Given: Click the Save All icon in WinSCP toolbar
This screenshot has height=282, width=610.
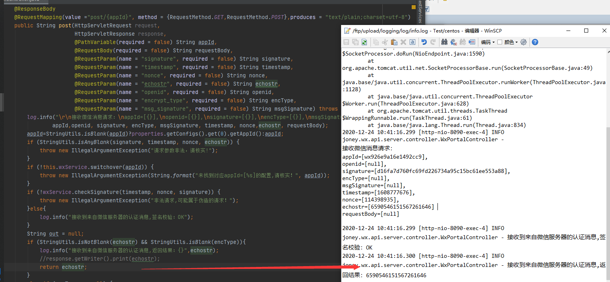Looking at the screenshot, I should 355,42.
